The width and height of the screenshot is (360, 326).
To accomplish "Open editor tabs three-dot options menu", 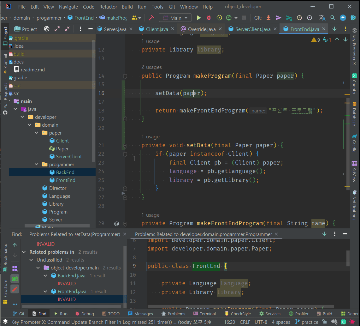I will [345, 29].
